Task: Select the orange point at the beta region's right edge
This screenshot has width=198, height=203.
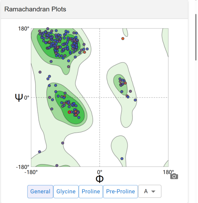Action: 84,52
